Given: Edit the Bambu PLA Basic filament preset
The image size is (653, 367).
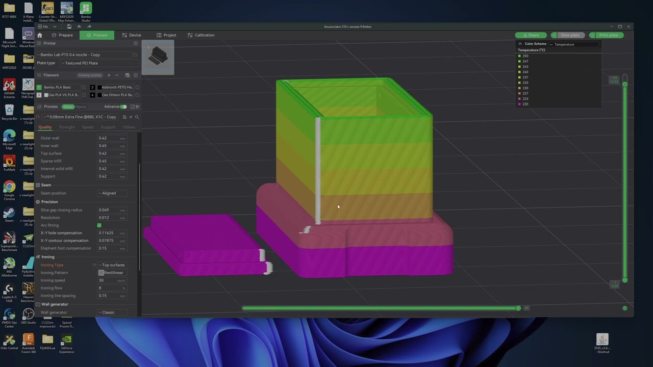Looking at the screenshot, I should (84, 87).
